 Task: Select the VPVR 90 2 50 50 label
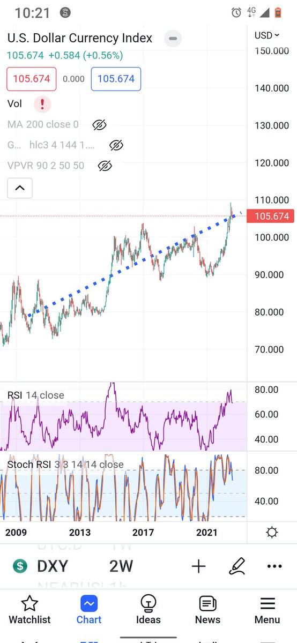tap(46, 166)
